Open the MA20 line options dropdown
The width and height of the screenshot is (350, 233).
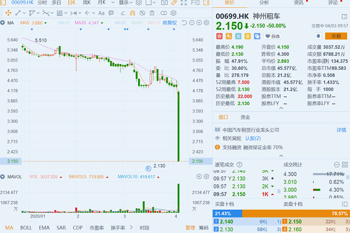click(x=102, y=23)
